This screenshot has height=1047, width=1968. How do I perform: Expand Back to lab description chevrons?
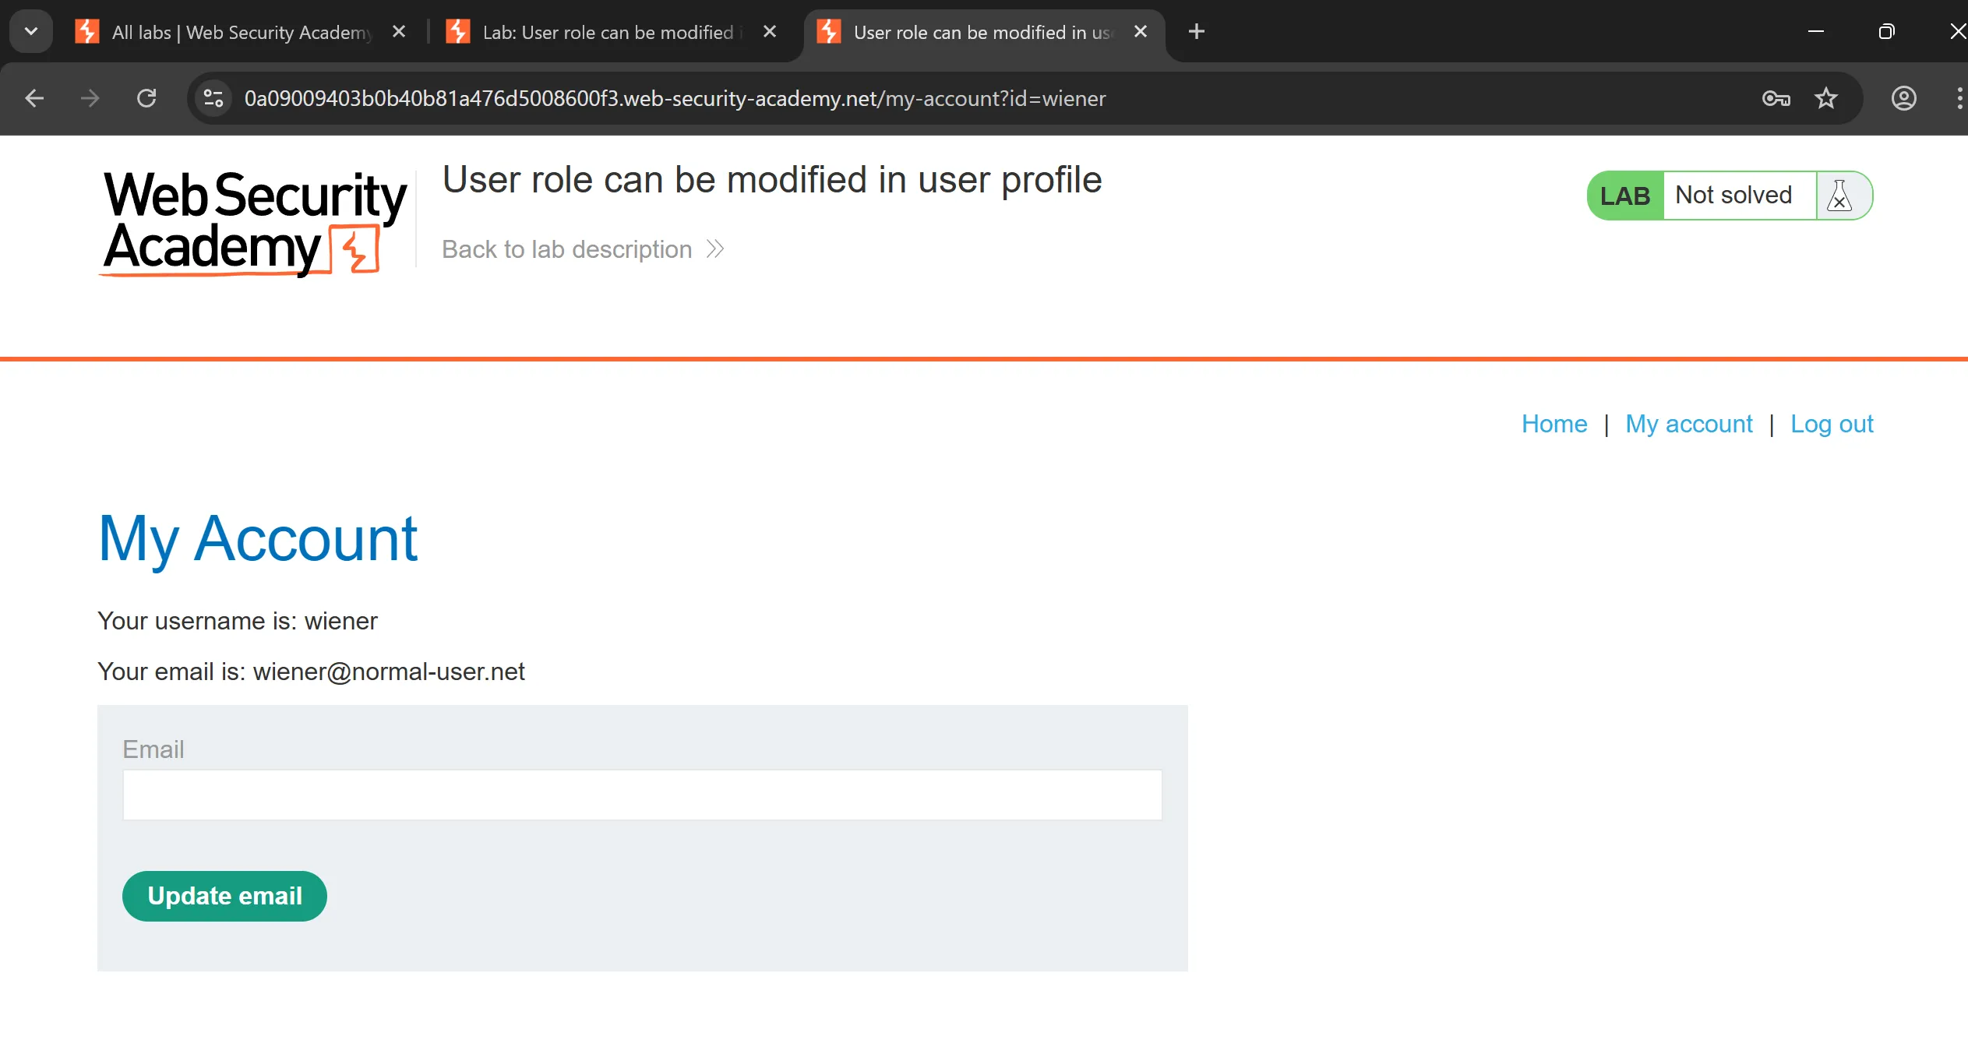click(x=715, y=249)
